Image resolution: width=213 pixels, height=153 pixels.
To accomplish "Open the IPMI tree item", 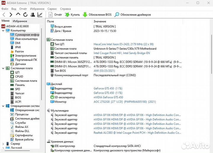I will (x=16, y=47).
